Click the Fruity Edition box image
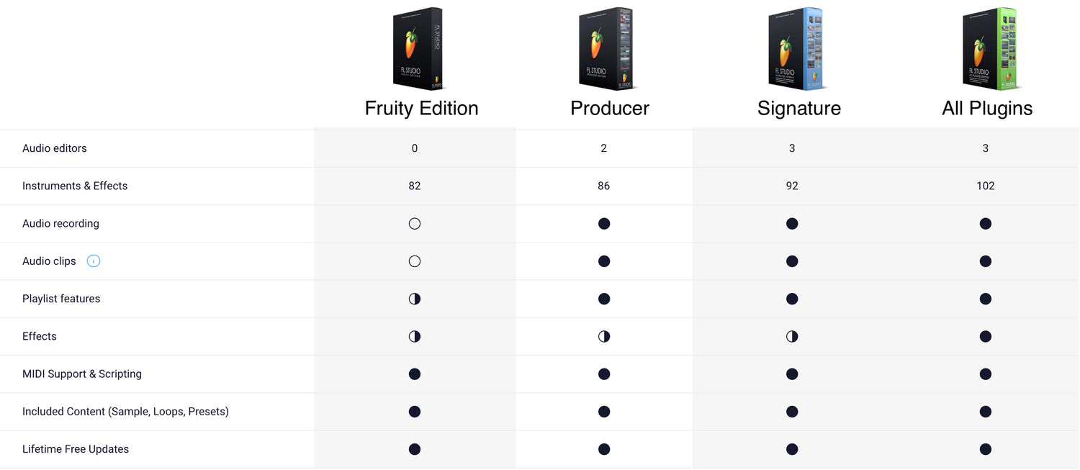This screenshot has height=470, width=1080. (x=418, y=49)
